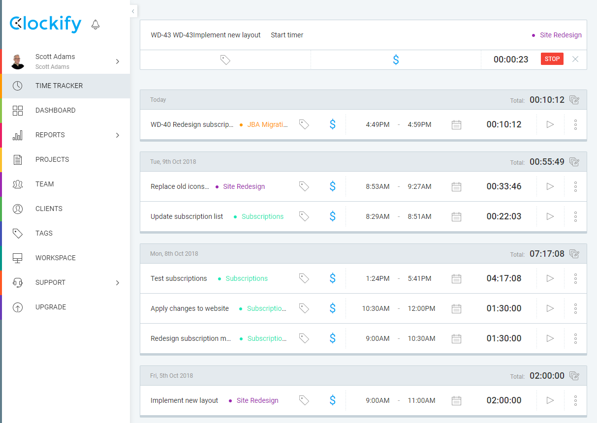Toggle billable on Replace old icons entry

pos(333,186)
